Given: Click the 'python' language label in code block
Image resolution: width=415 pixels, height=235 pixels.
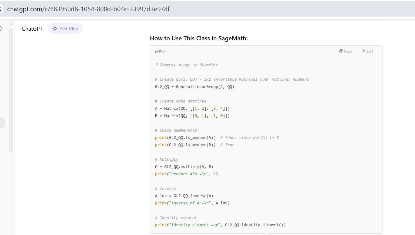Looking at the screenshot, I should point(161,51).
